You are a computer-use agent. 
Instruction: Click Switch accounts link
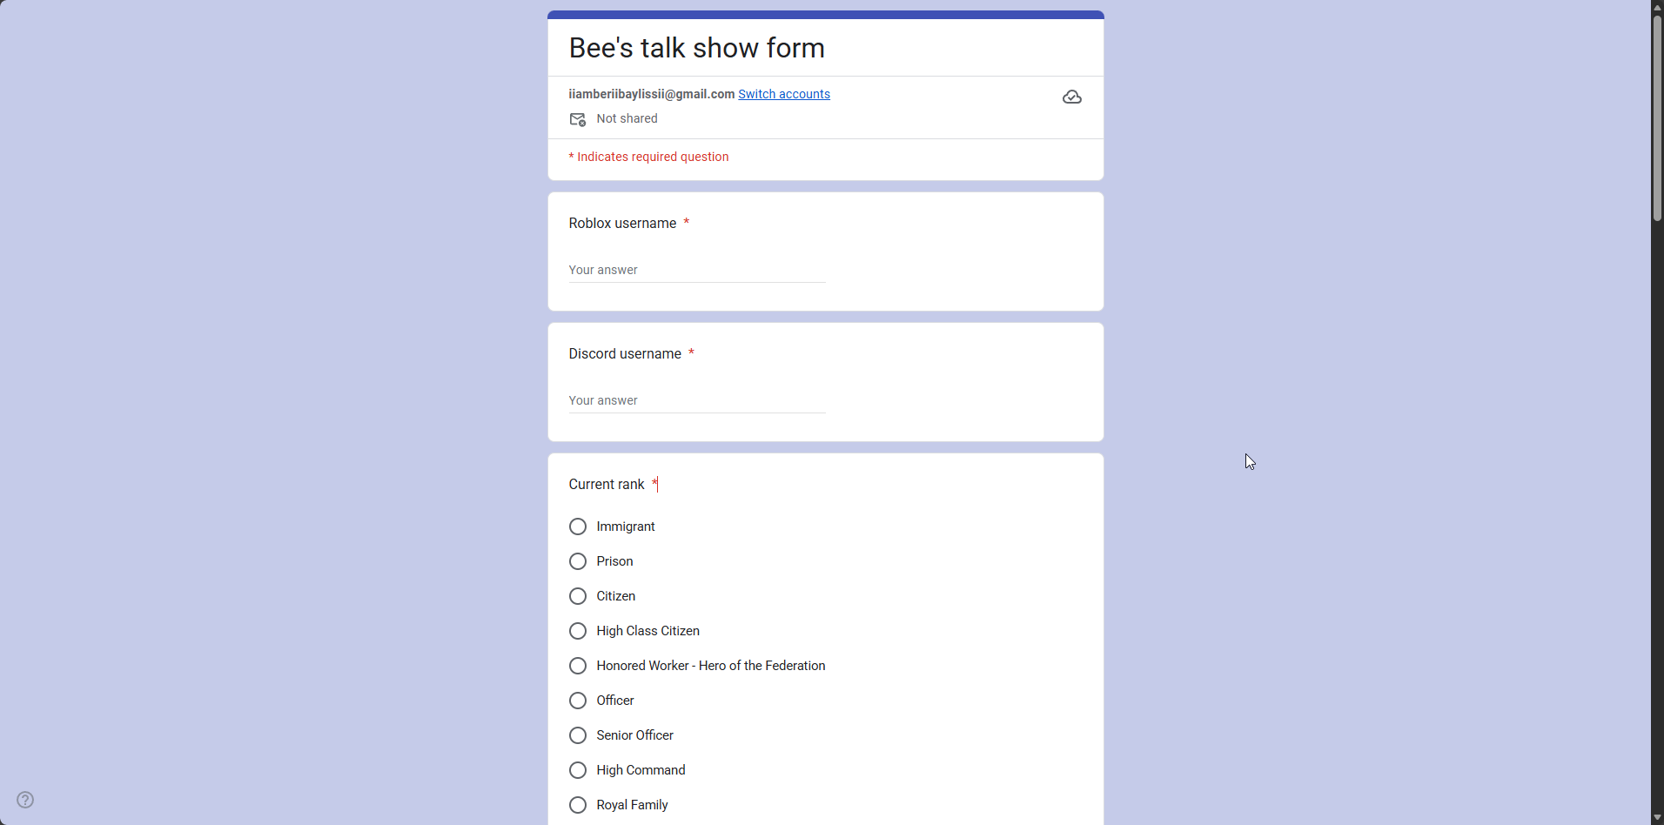tap(783, 94)
